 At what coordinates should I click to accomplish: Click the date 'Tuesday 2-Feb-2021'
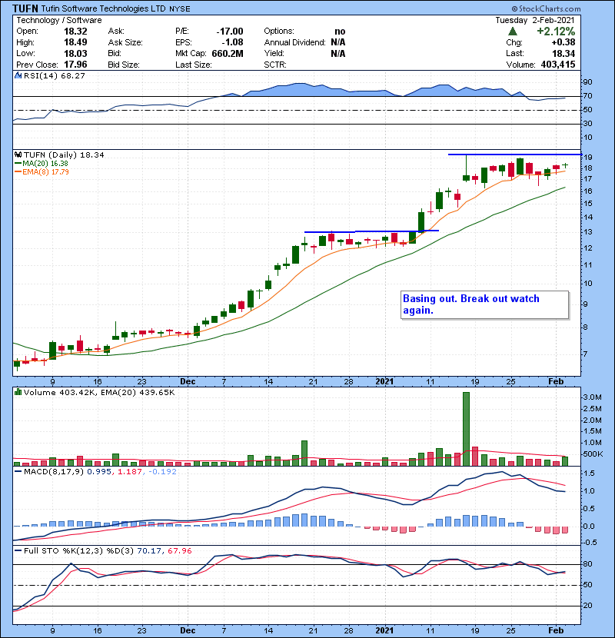(535, 20)
